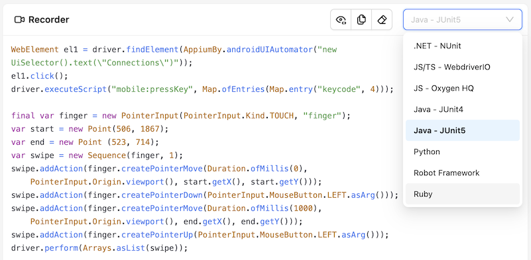Select .NET - NUnit option
The image size is (531, 260).
(463, 46)
